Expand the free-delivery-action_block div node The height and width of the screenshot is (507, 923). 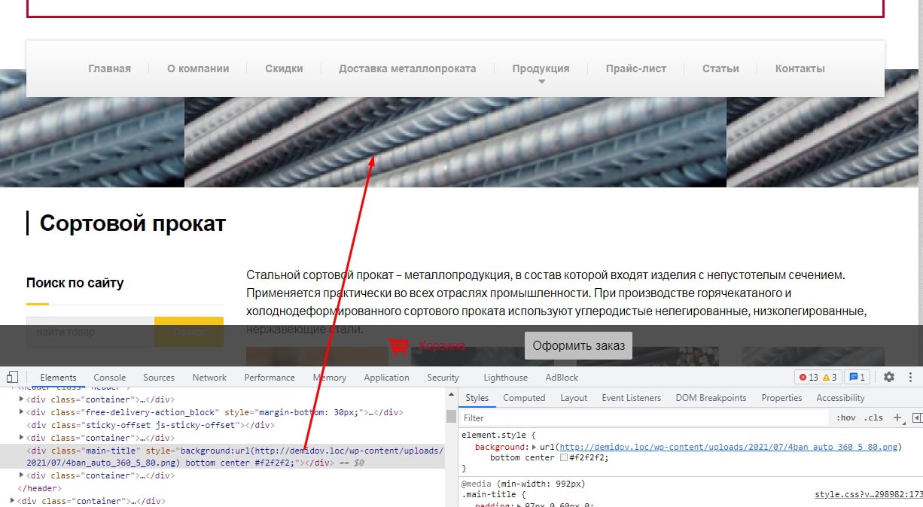(x=21, y=412)
